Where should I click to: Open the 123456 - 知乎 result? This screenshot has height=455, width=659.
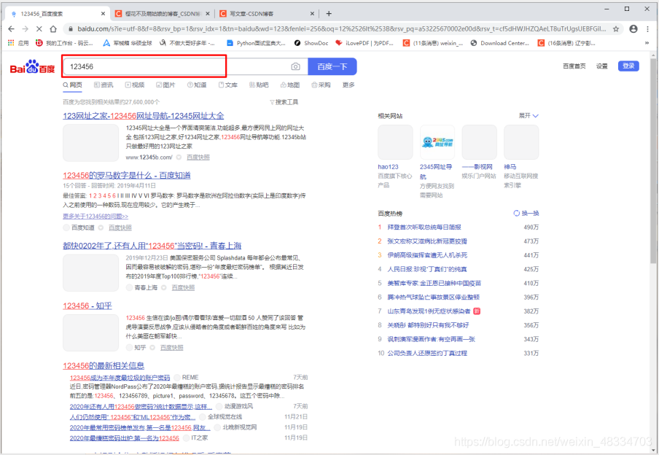click(87, 306)
